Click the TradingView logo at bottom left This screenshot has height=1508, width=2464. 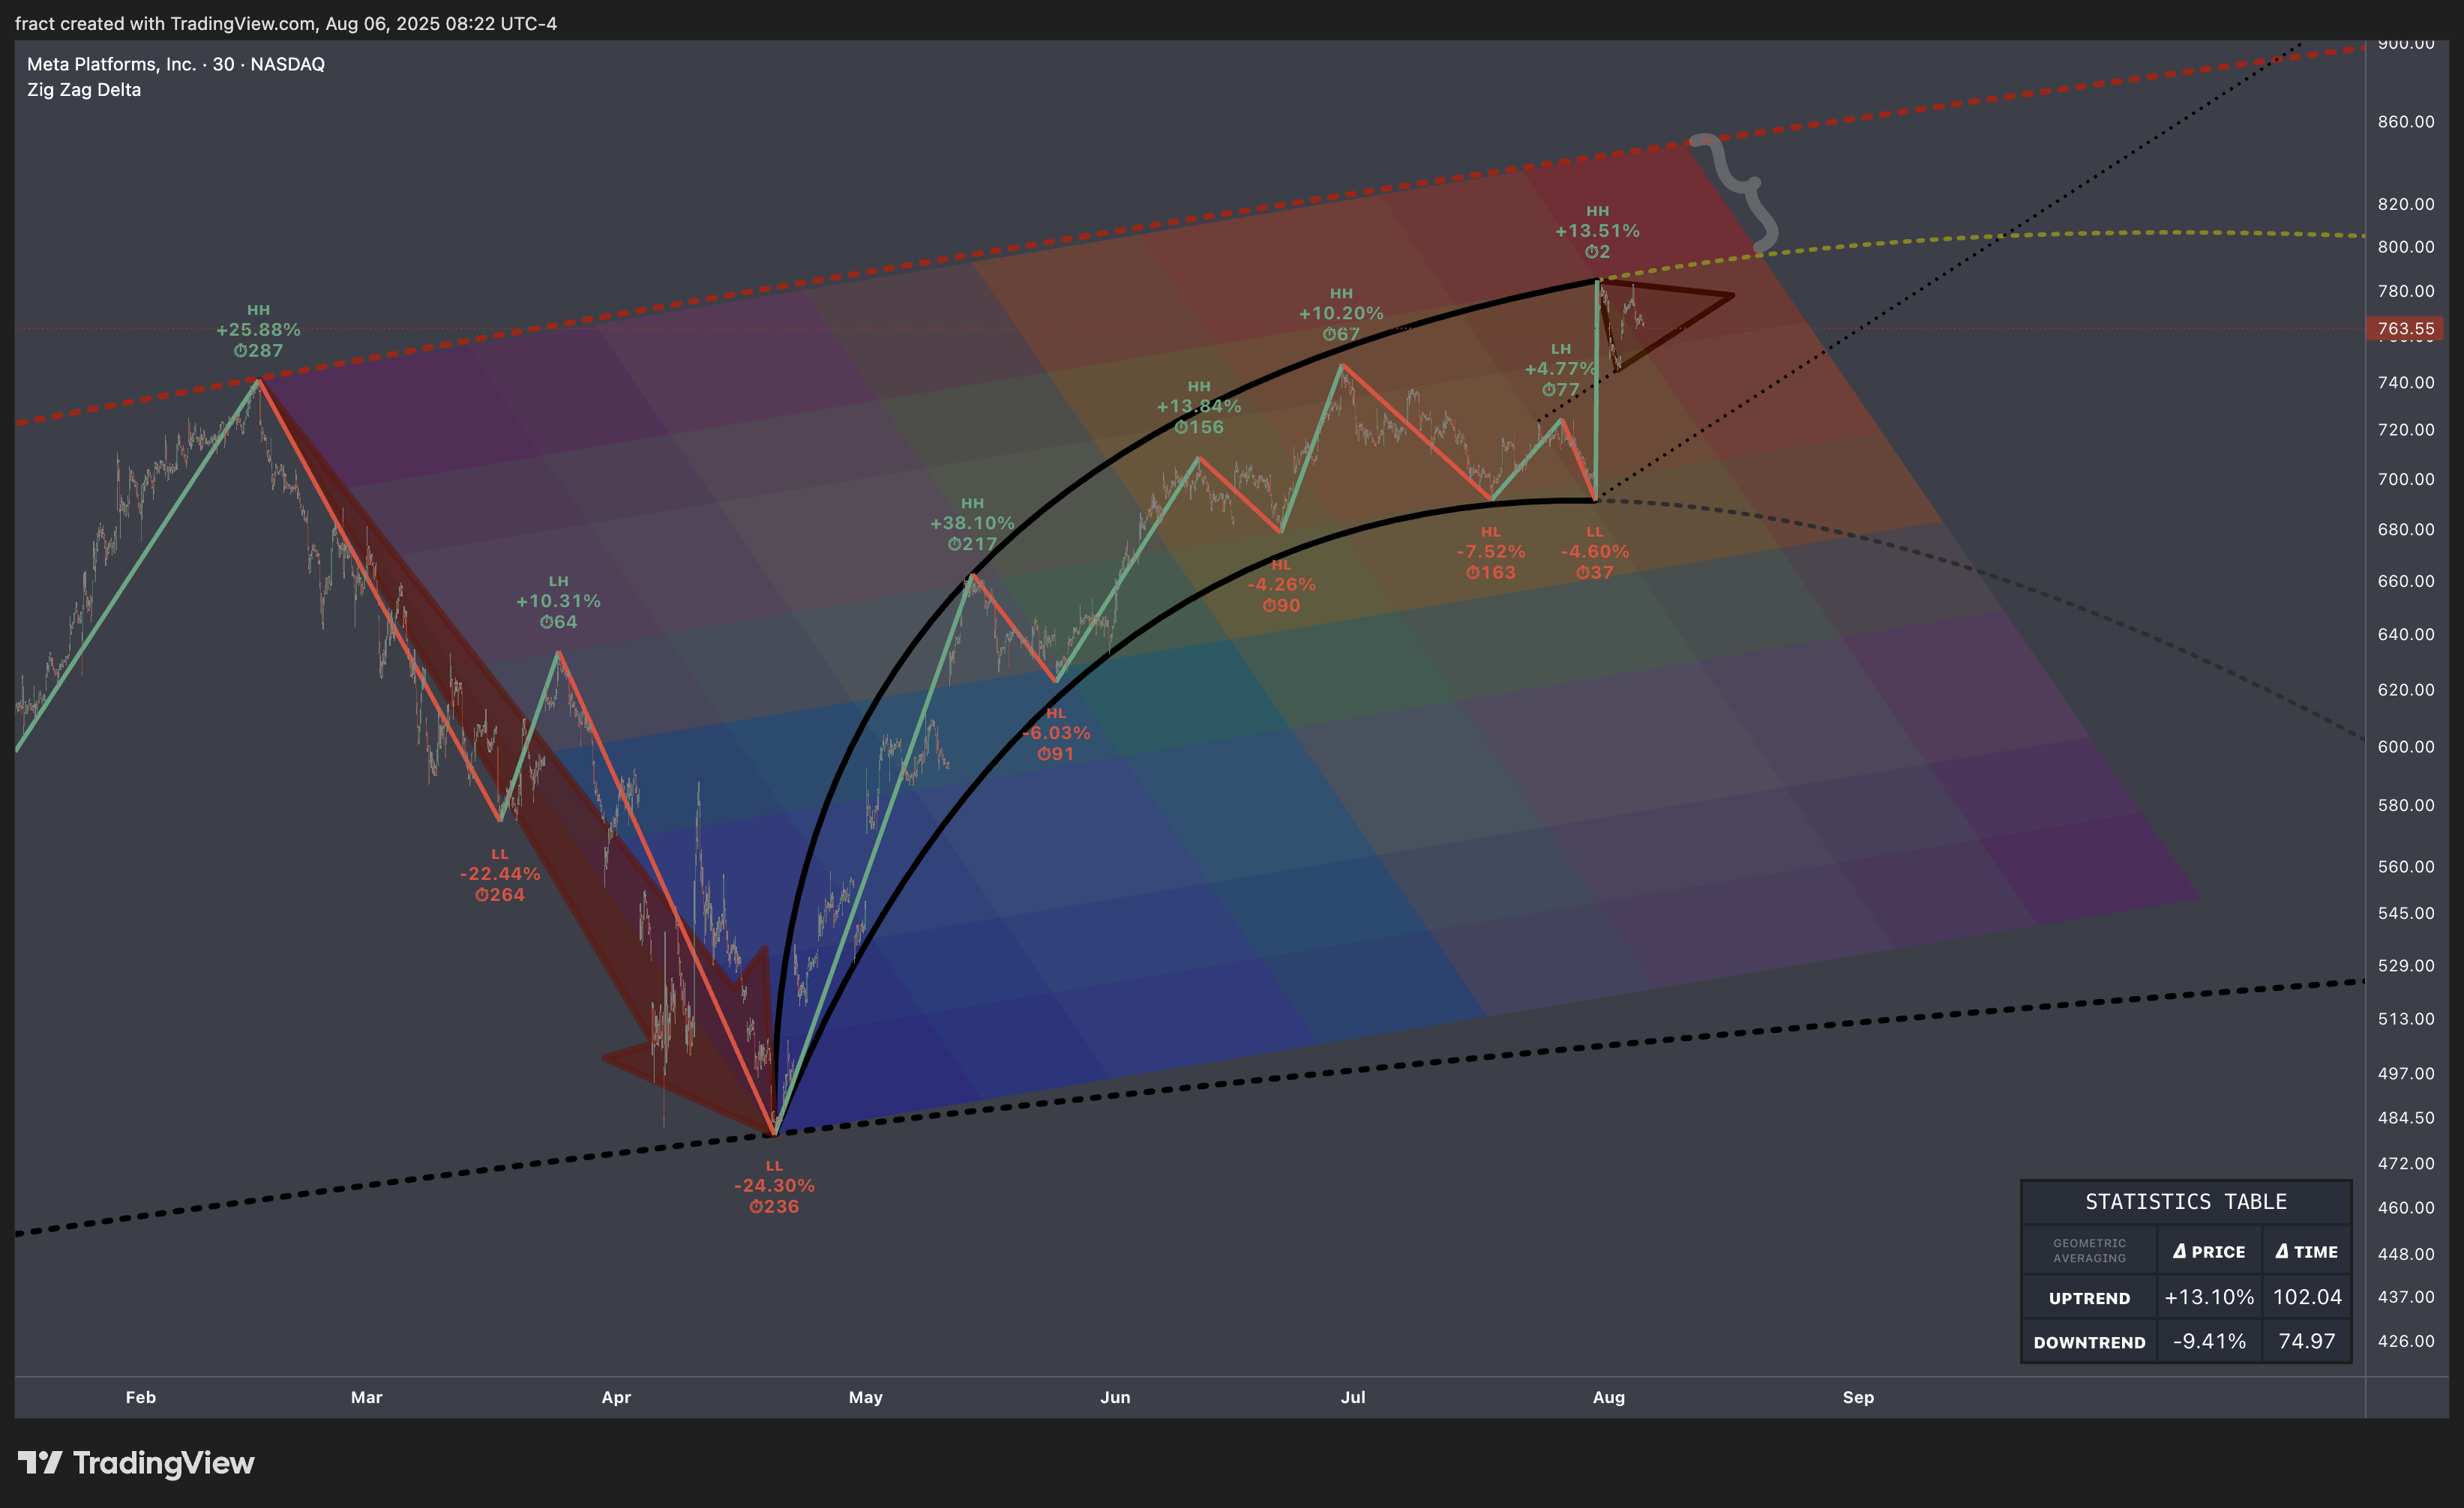136,1463
